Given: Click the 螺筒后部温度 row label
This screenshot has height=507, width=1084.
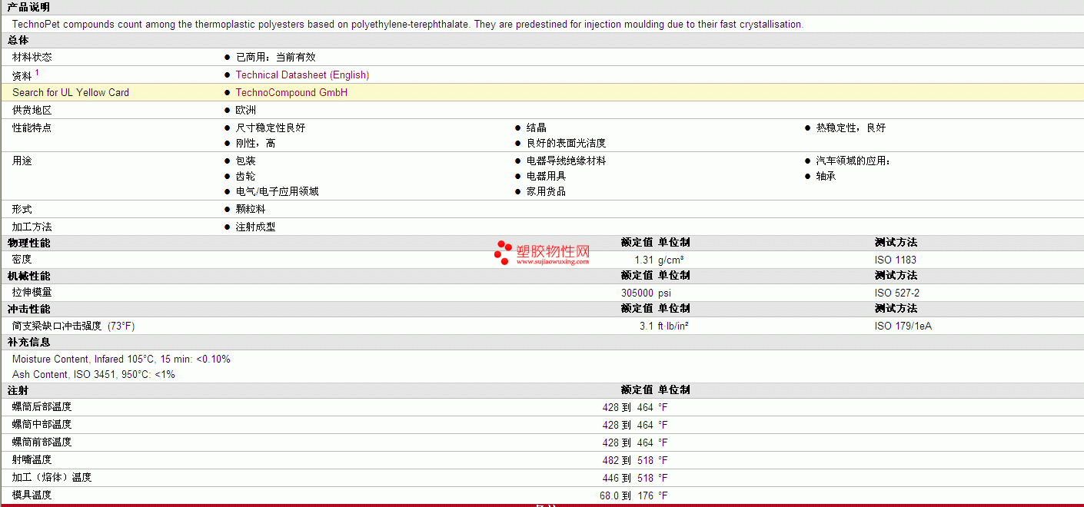Looking at the screenshot, I should (x=42, y=407).
